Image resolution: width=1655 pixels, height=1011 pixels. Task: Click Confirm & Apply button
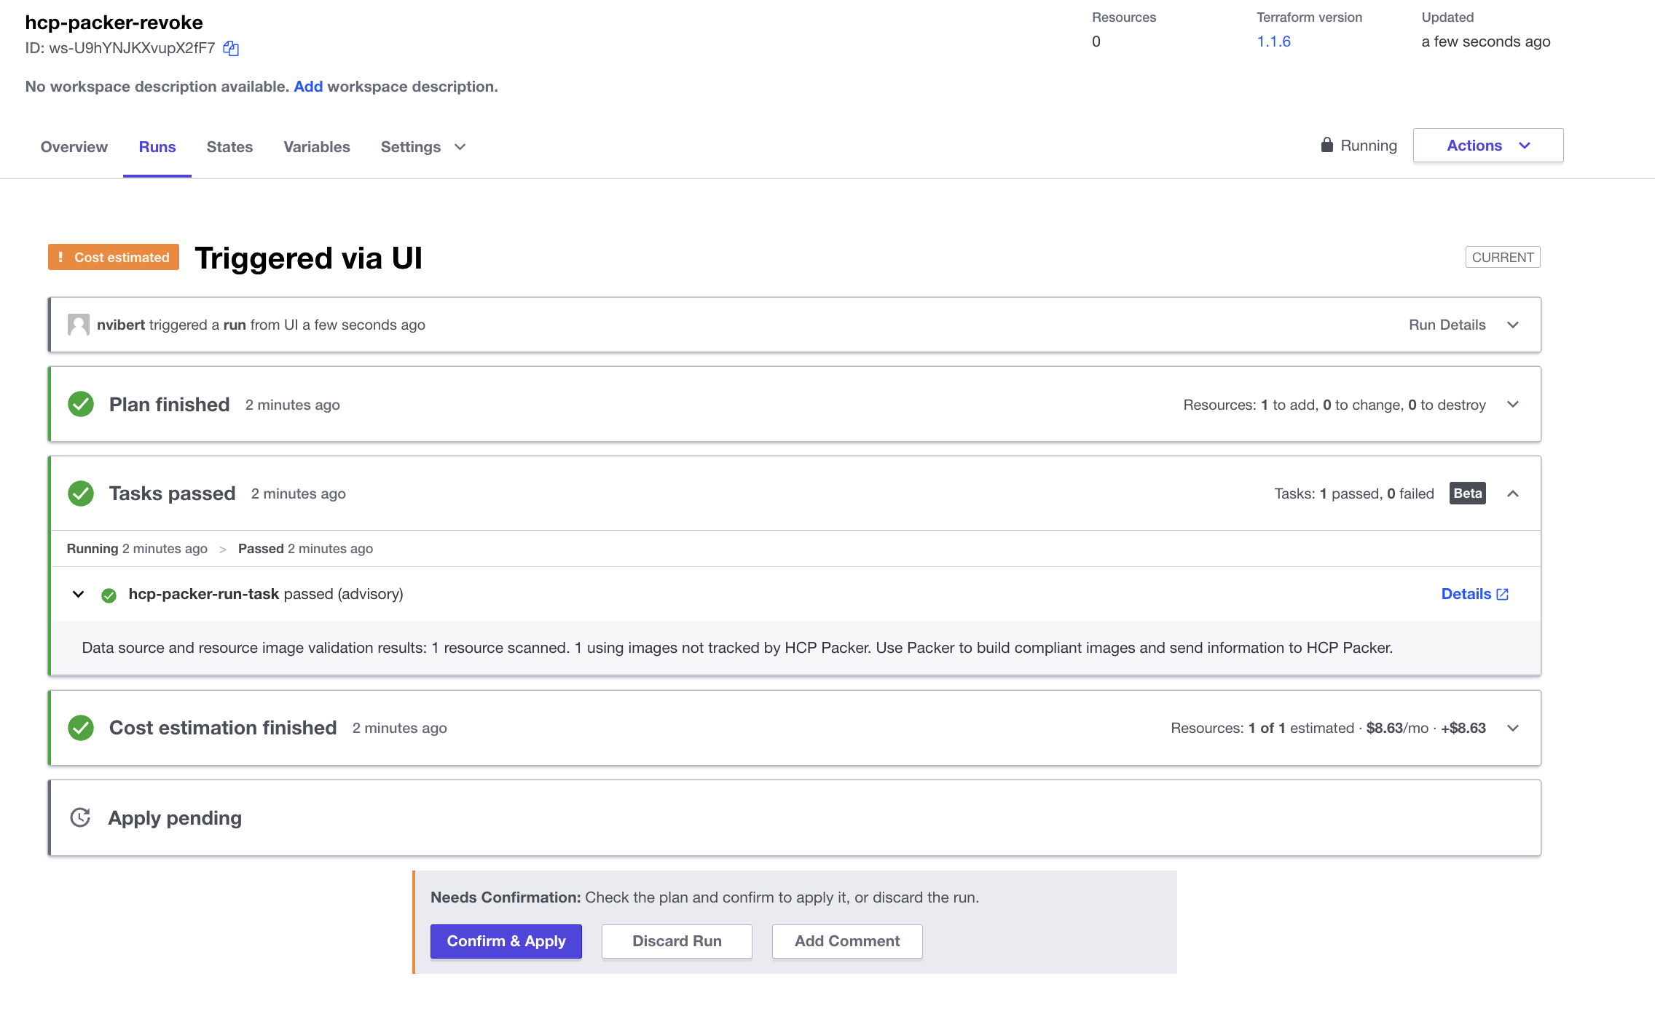pos(506,941)
